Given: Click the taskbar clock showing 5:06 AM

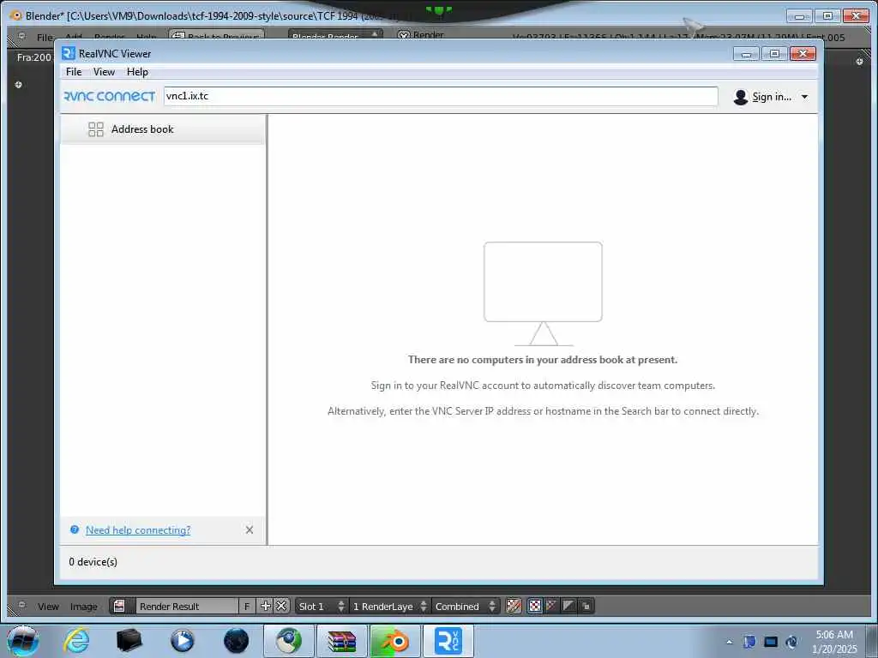Looking at the screenshot, I should point(834,642).
